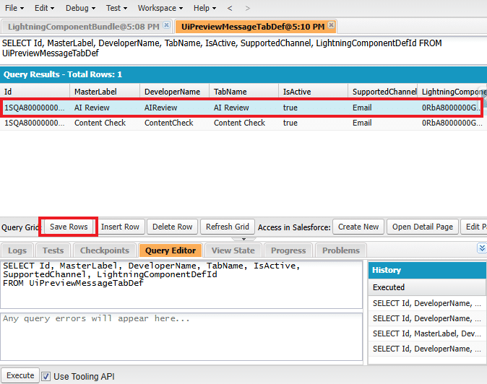The width and height of the screenshot is (487, 384).
Task: Collapse the bottom panel with double-chevron icon
Action: [482, 248]
